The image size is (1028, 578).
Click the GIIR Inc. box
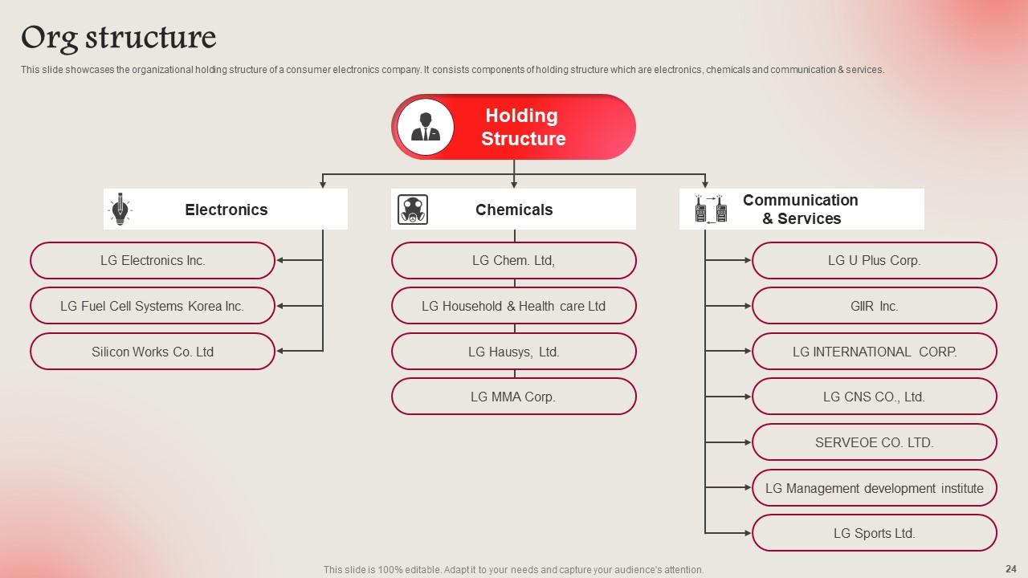click(x=874, y=306)
